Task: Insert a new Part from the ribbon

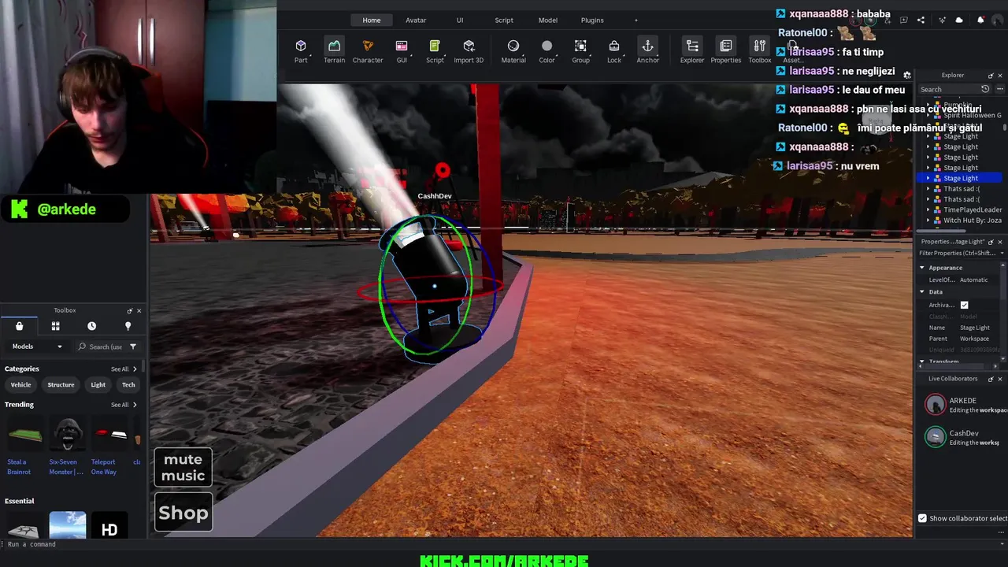Action: coord(301,50)
